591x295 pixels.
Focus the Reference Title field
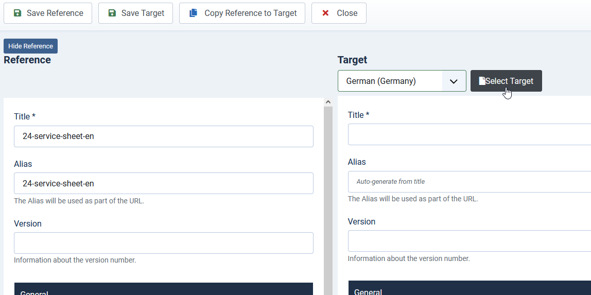[164, 136]
